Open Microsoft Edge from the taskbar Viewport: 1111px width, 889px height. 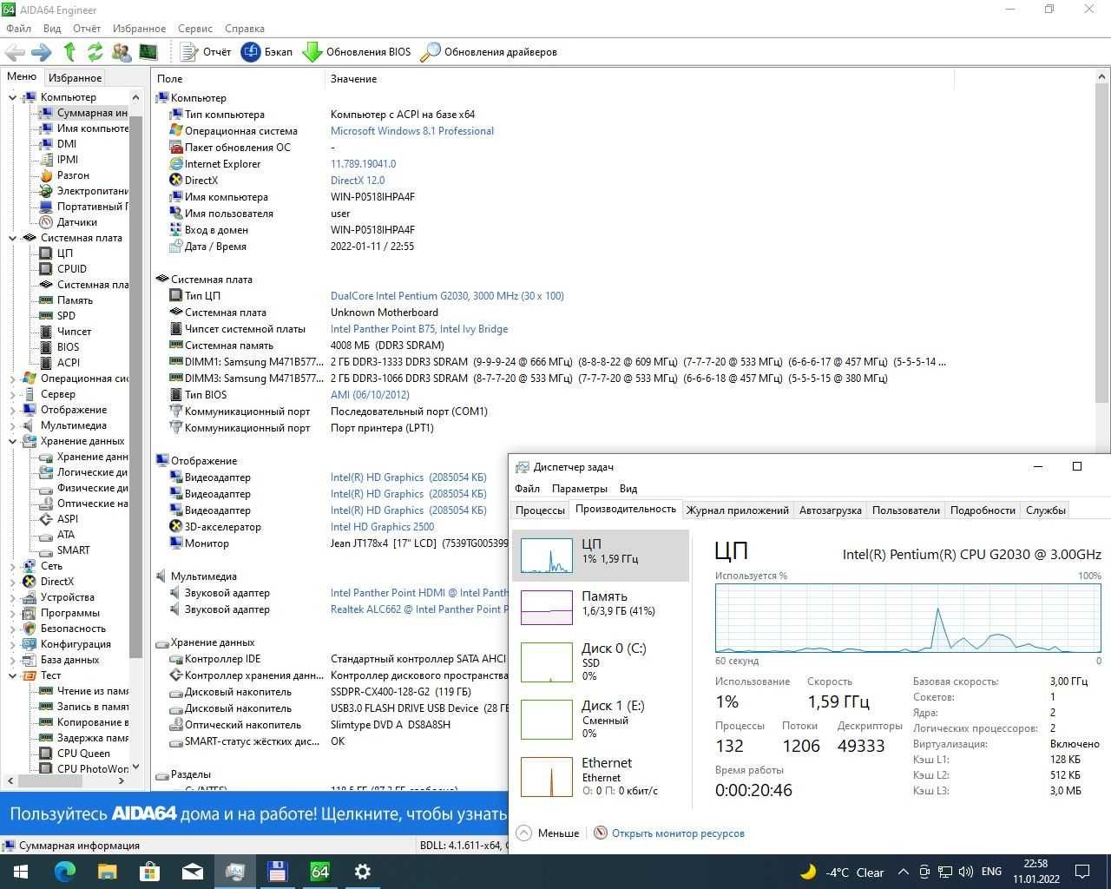[65, 872]
